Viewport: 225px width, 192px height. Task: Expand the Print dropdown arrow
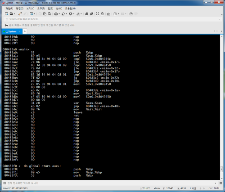point(59,14)
